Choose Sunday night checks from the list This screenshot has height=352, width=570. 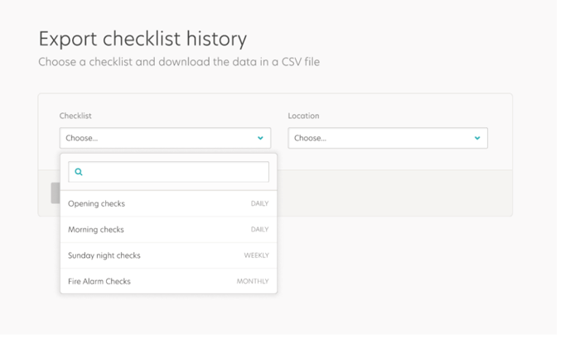(x=169, y=255)
